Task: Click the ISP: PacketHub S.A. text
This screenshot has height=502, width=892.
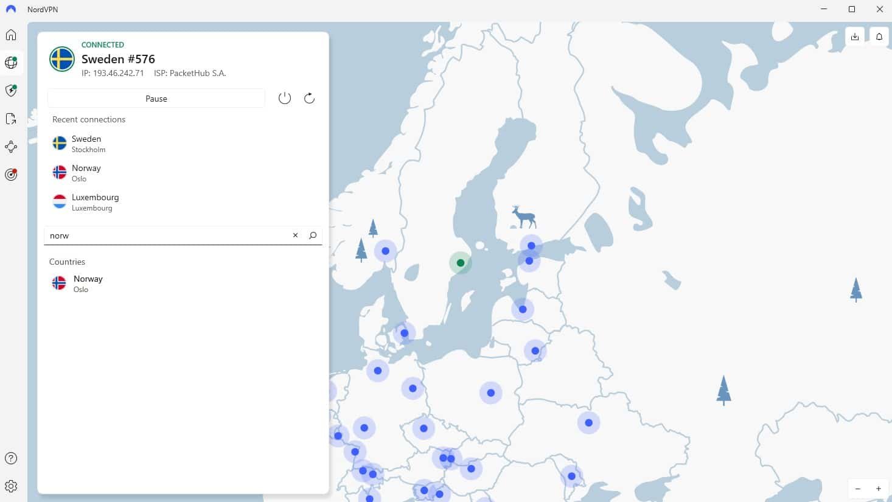Action: [x=190, y=73]
